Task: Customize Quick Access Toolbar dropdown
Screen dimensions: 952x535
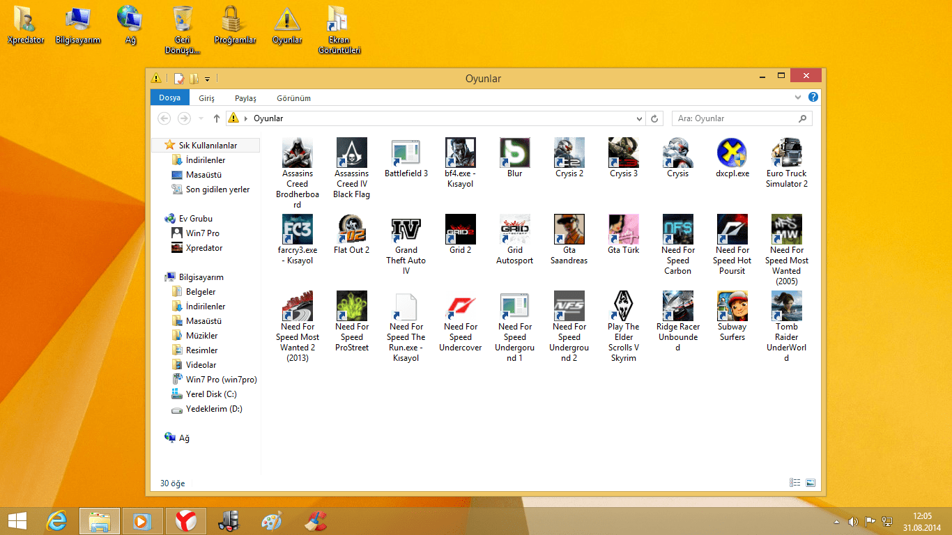Action: coord(207,79)
